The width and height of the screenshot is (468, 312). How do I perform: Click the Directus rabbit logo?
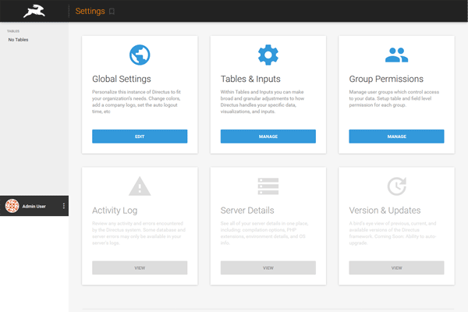(x=34, y=11)
